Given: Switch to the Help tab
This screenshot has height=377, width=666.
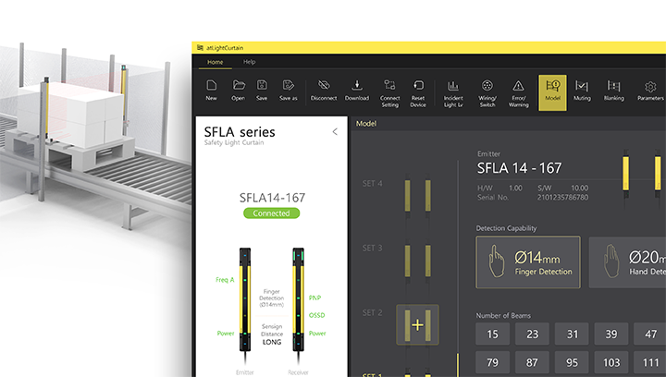Looking at the screenshot, I should pyautogui.click(x=249, y=62).
